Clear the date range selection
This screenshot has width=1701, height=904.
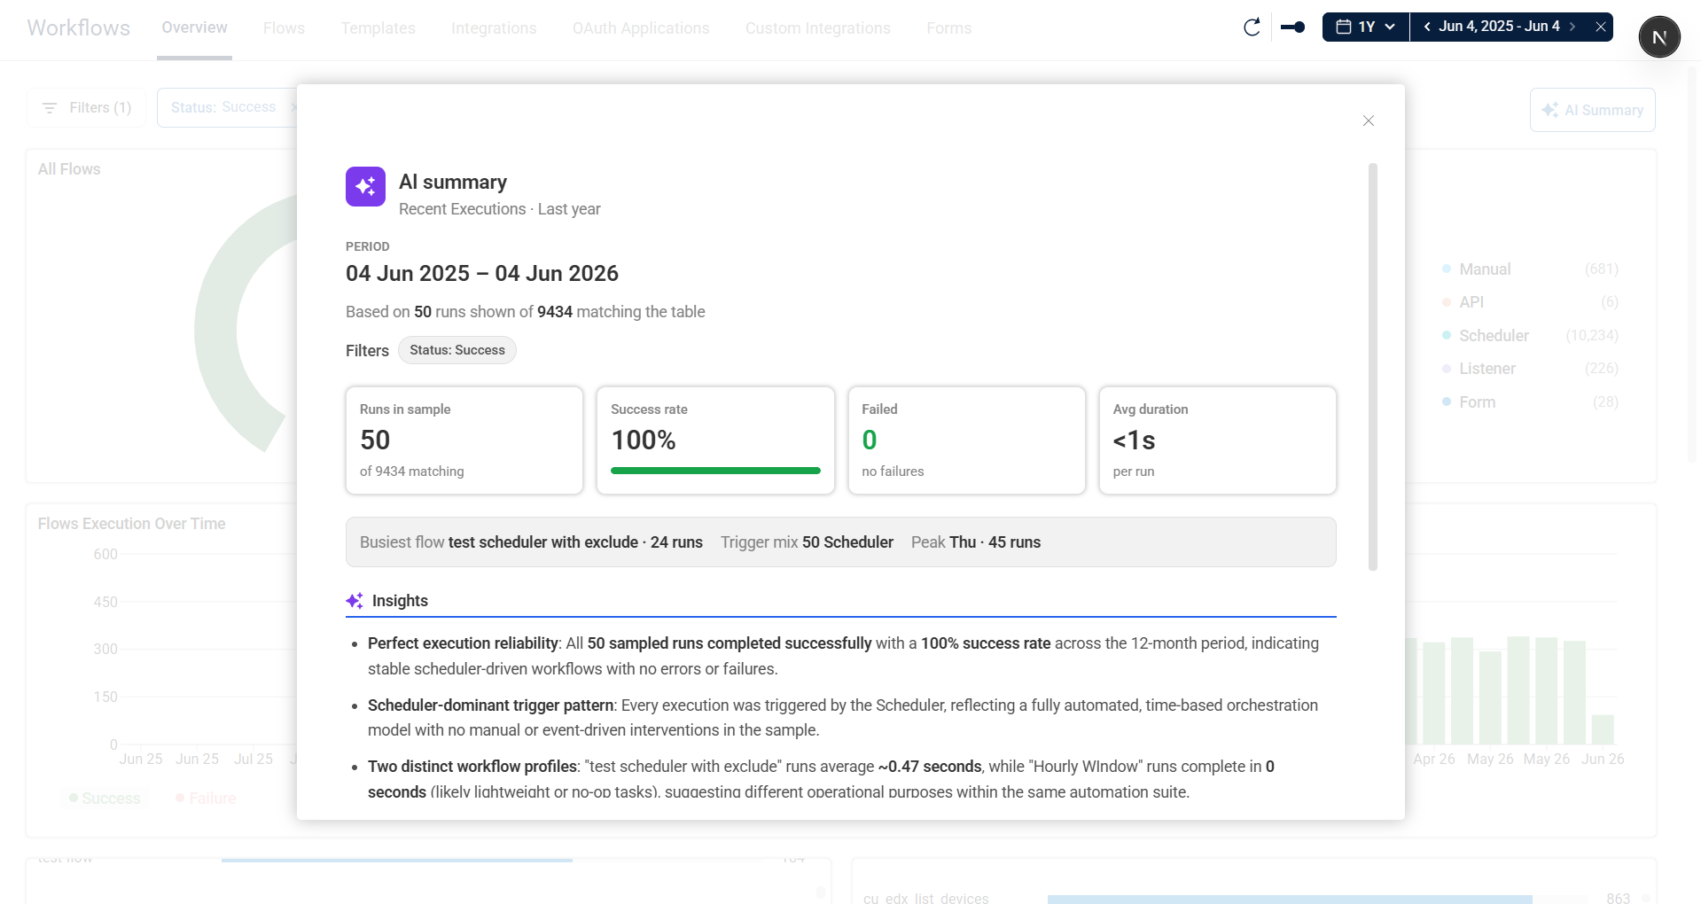(1601, 27)
